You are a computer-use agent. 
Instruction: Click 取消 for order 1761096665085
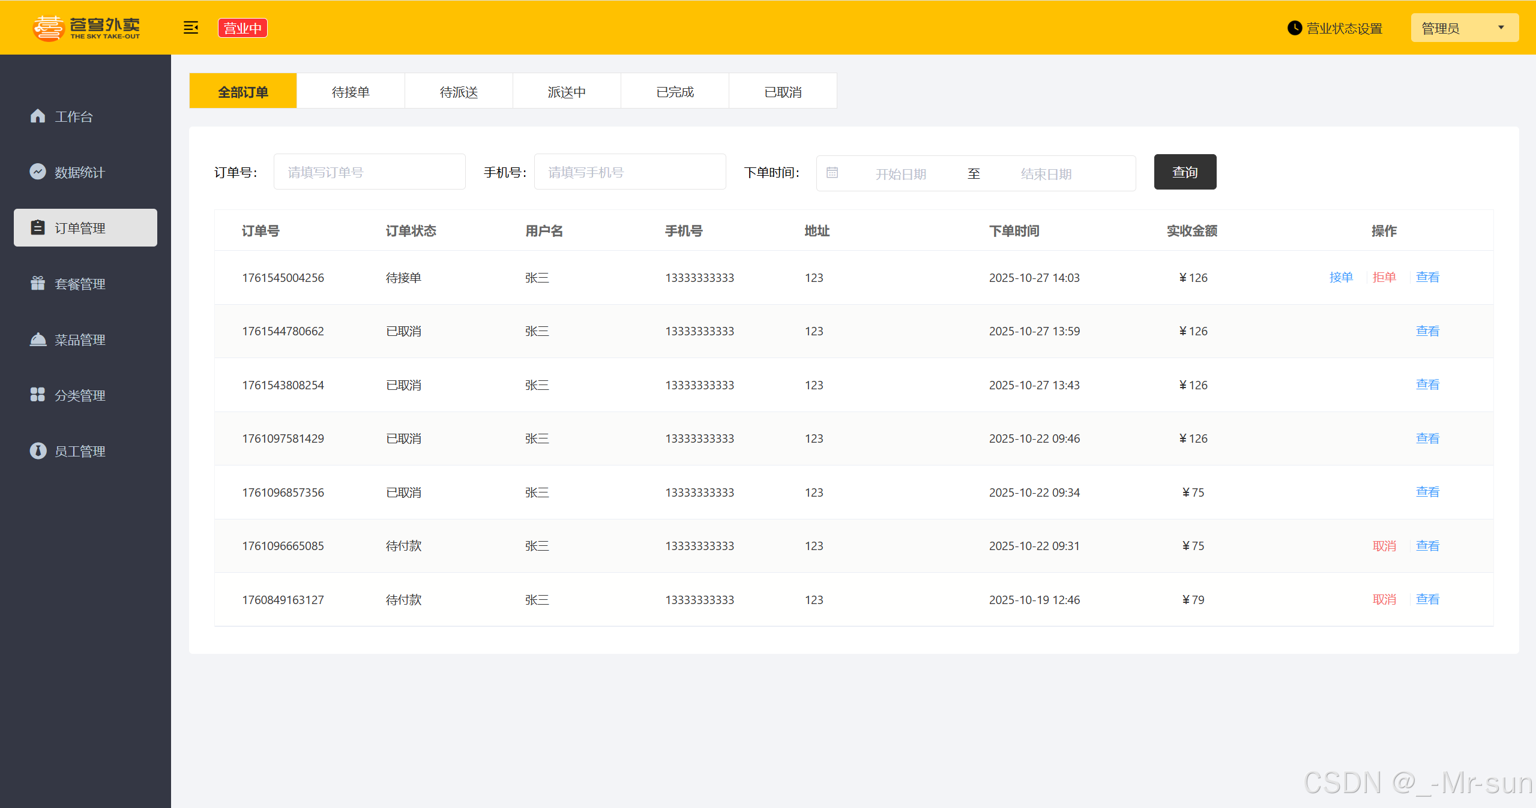point(1384,546)
